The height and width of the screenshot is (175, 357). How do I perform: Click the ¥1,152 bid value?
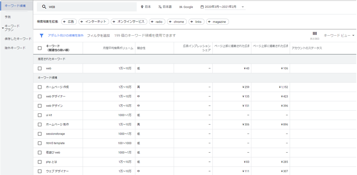pos(283,87)
